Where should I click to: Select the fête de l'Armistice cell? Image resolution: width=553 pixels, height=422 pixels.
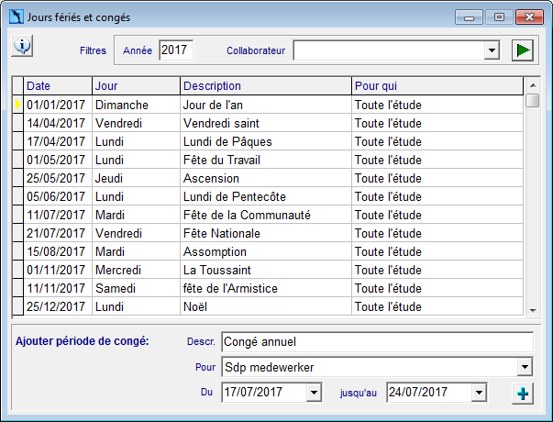266,288
